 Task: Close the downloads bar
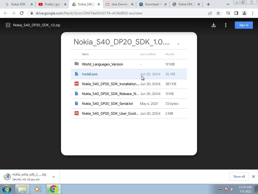253,177
